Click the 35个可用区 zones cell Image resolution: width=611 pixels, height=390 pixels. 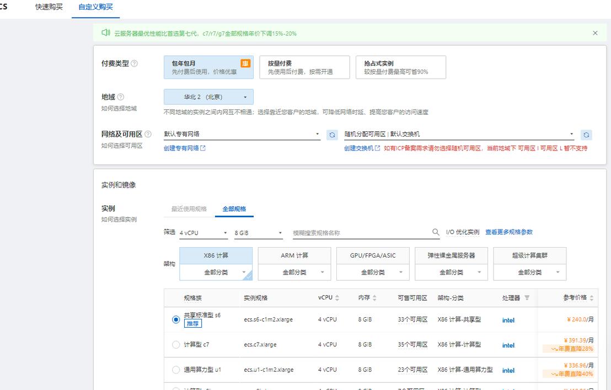pos(412,344)
